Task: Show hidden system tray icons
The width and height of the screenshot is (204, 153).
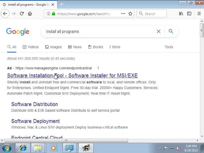Action: pyautogui.click(x=160, y=148)
